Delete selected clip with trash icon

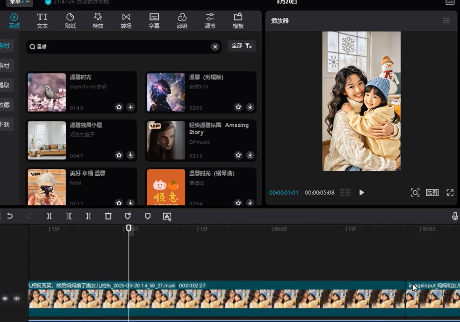point(108,216)
